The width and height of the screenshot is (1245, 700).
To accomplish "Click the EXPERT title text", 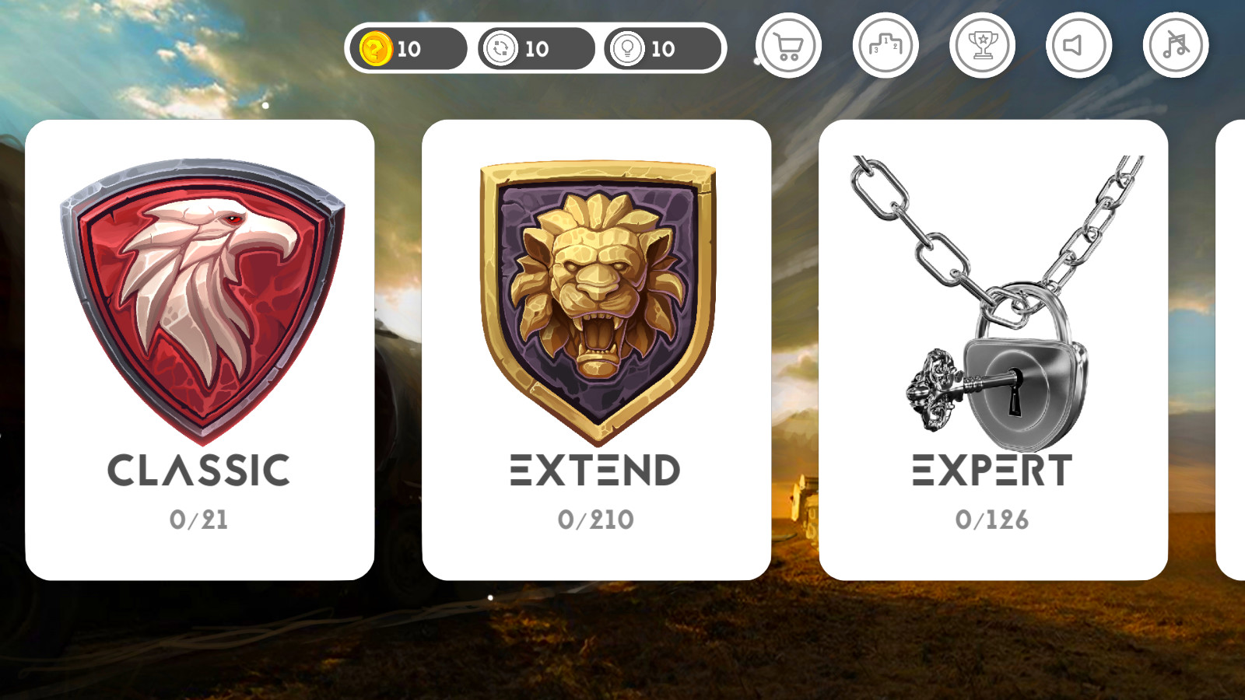I will click(x=992, y=471).
